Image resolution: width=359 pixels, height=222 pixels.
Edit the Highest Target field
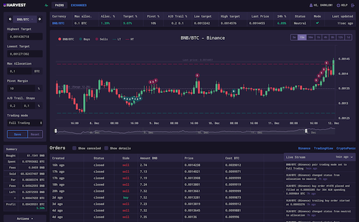pos(25,37)
